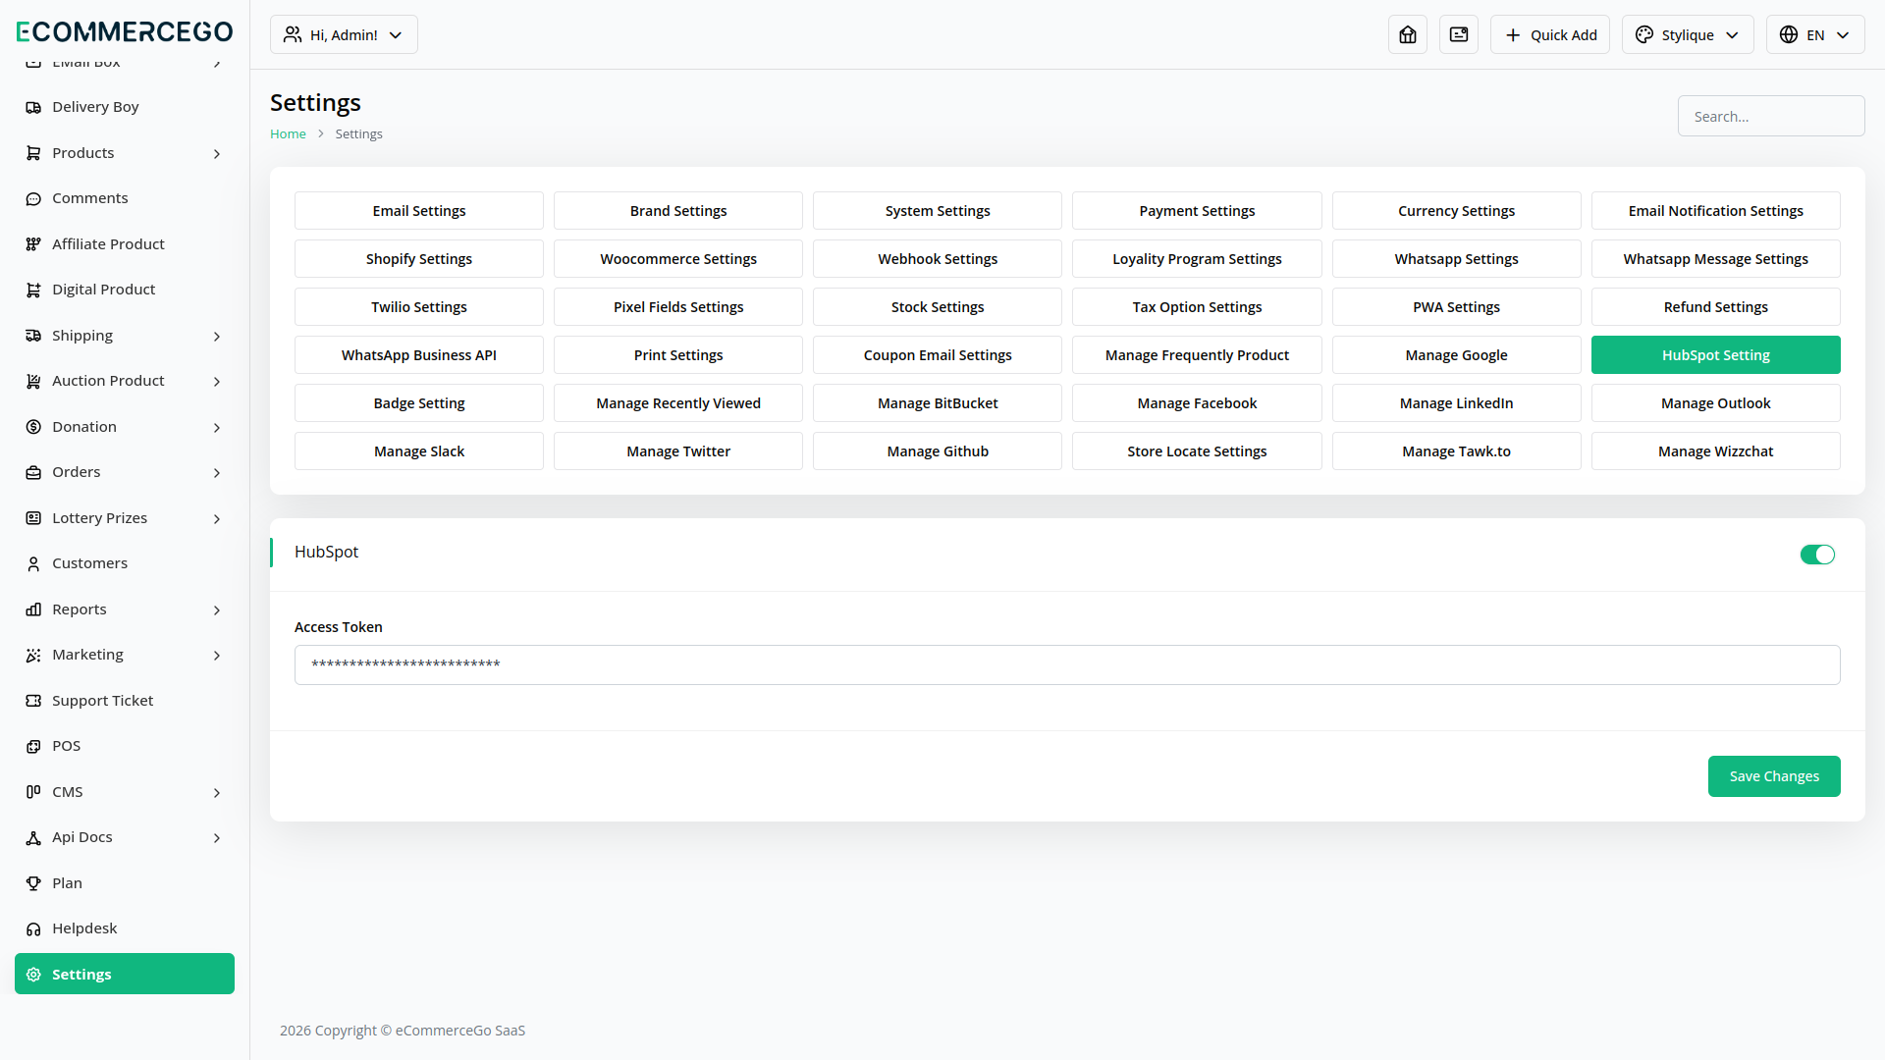The width and height of the screenshot is (1885, 1060).
Task: Turn off the HubSpot toggle switch
Action: click(1817, 555)
